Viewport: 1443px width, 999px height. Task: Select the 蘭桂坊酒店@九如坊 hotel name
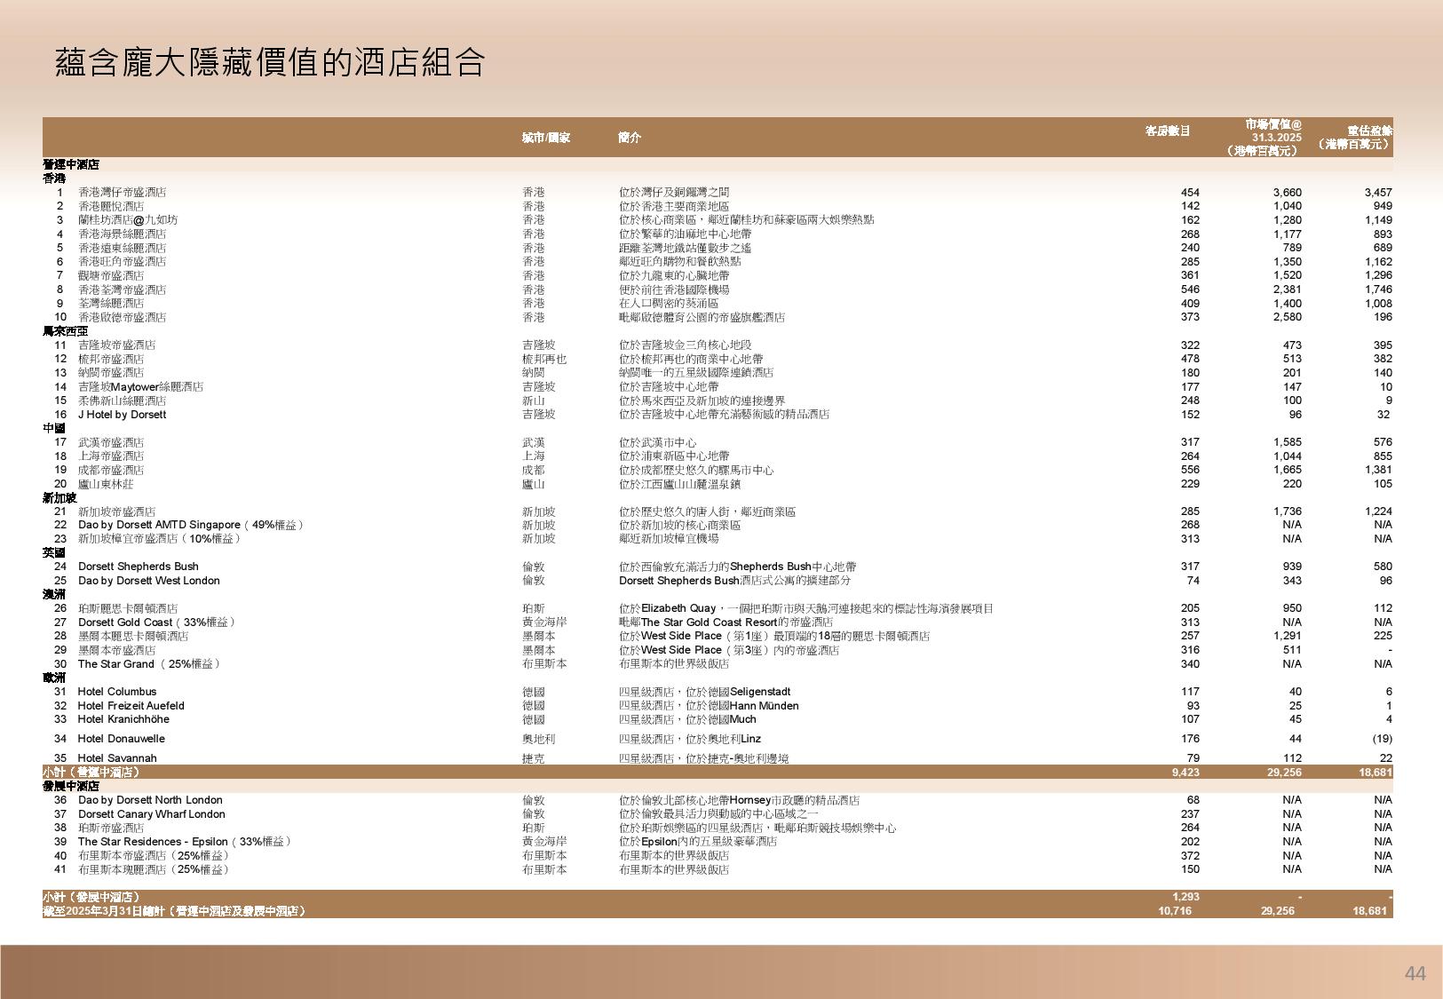(127, 220)
